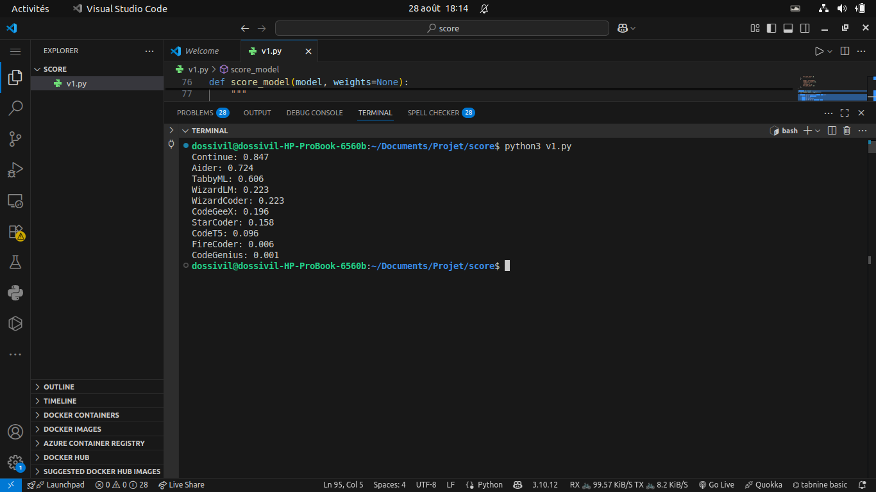Toggle the Secondary Side Bar layout button

(805, 28)
